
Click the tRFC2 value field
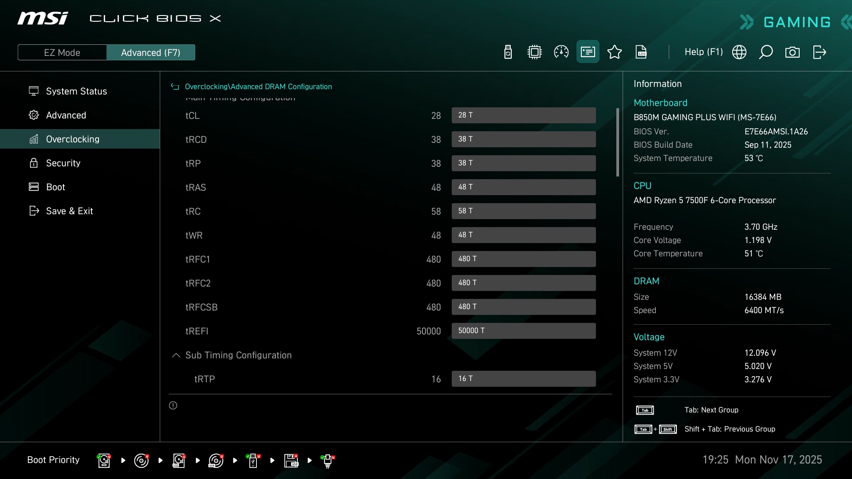pos(524,283)
